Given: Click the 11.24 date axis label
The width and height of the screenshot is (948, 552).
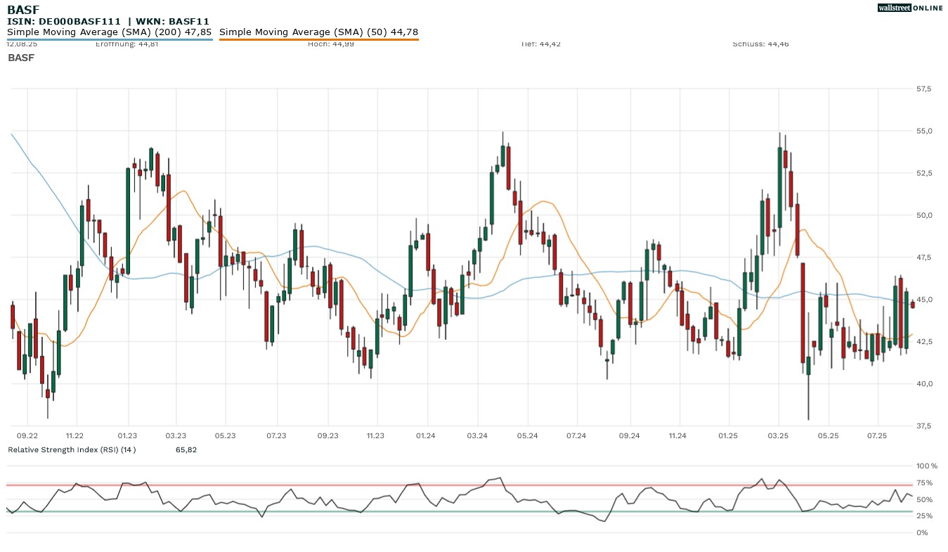Looking at the screenshot, I should pyautogui.click(x=677, y=436).
